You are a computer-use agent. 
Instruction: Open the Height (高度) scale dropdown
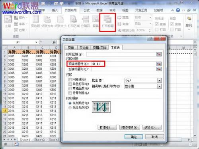tap(150, 24)
